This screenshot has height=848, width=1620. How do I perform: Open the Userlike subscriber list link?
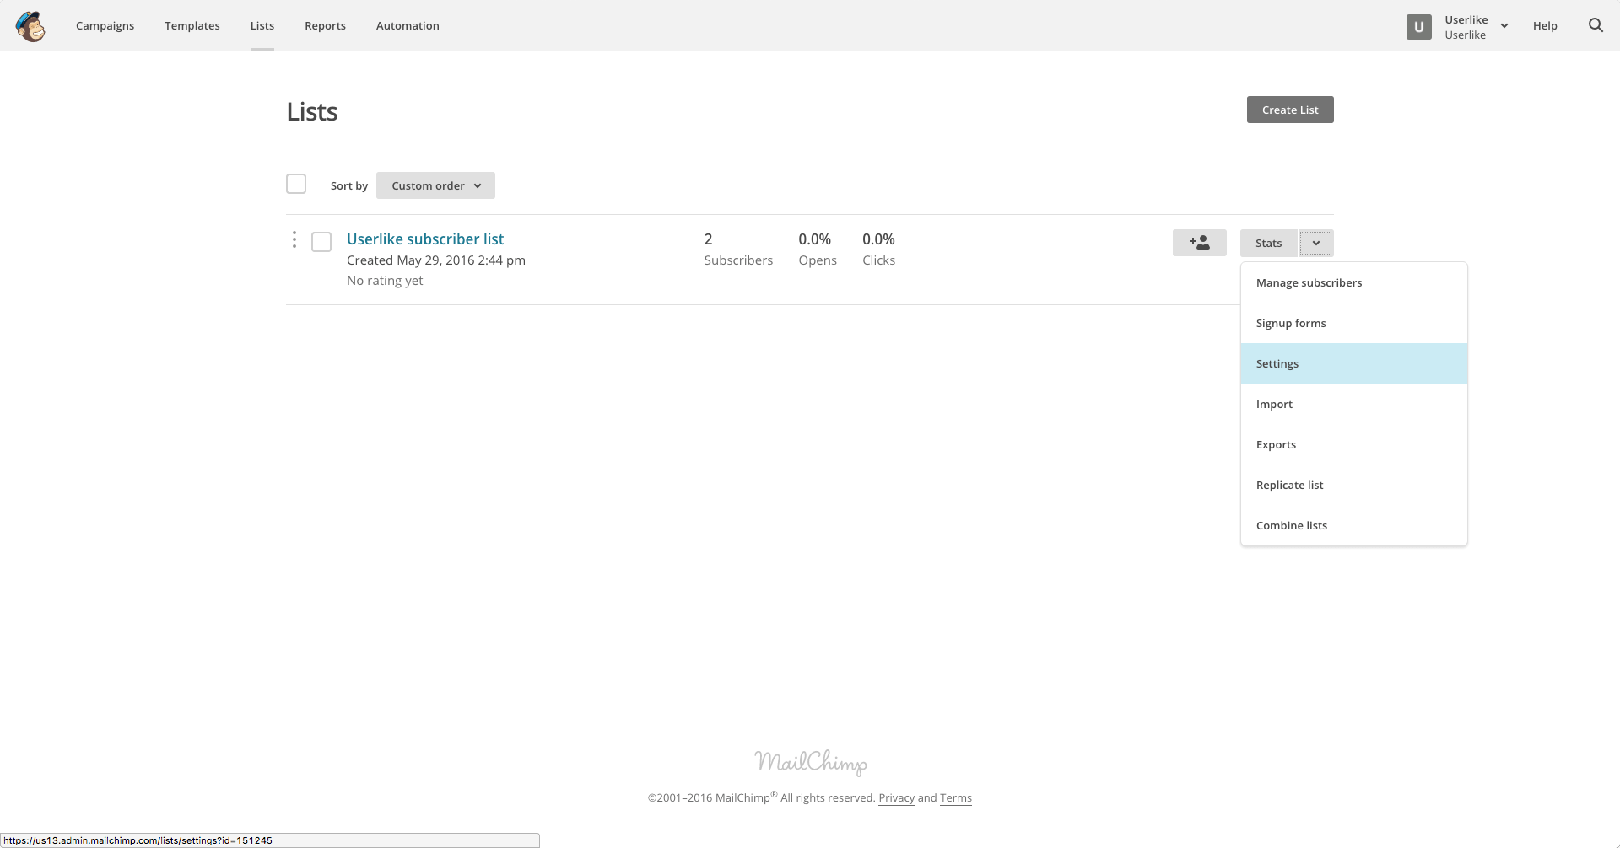(425, 239)
